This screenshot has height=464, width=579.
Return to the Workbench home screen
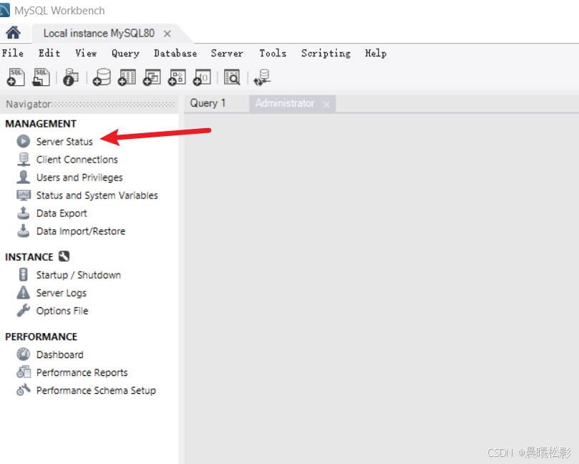11,32
